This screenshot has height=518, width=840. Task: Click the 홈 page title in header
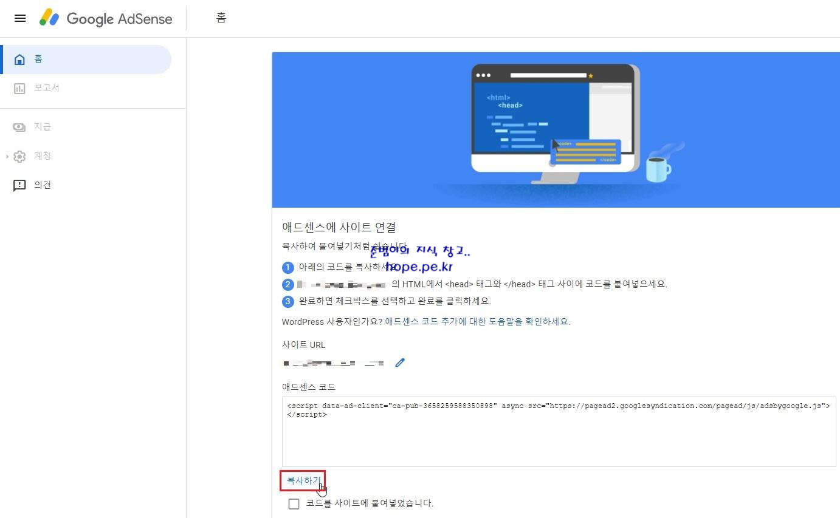point(221,18)
